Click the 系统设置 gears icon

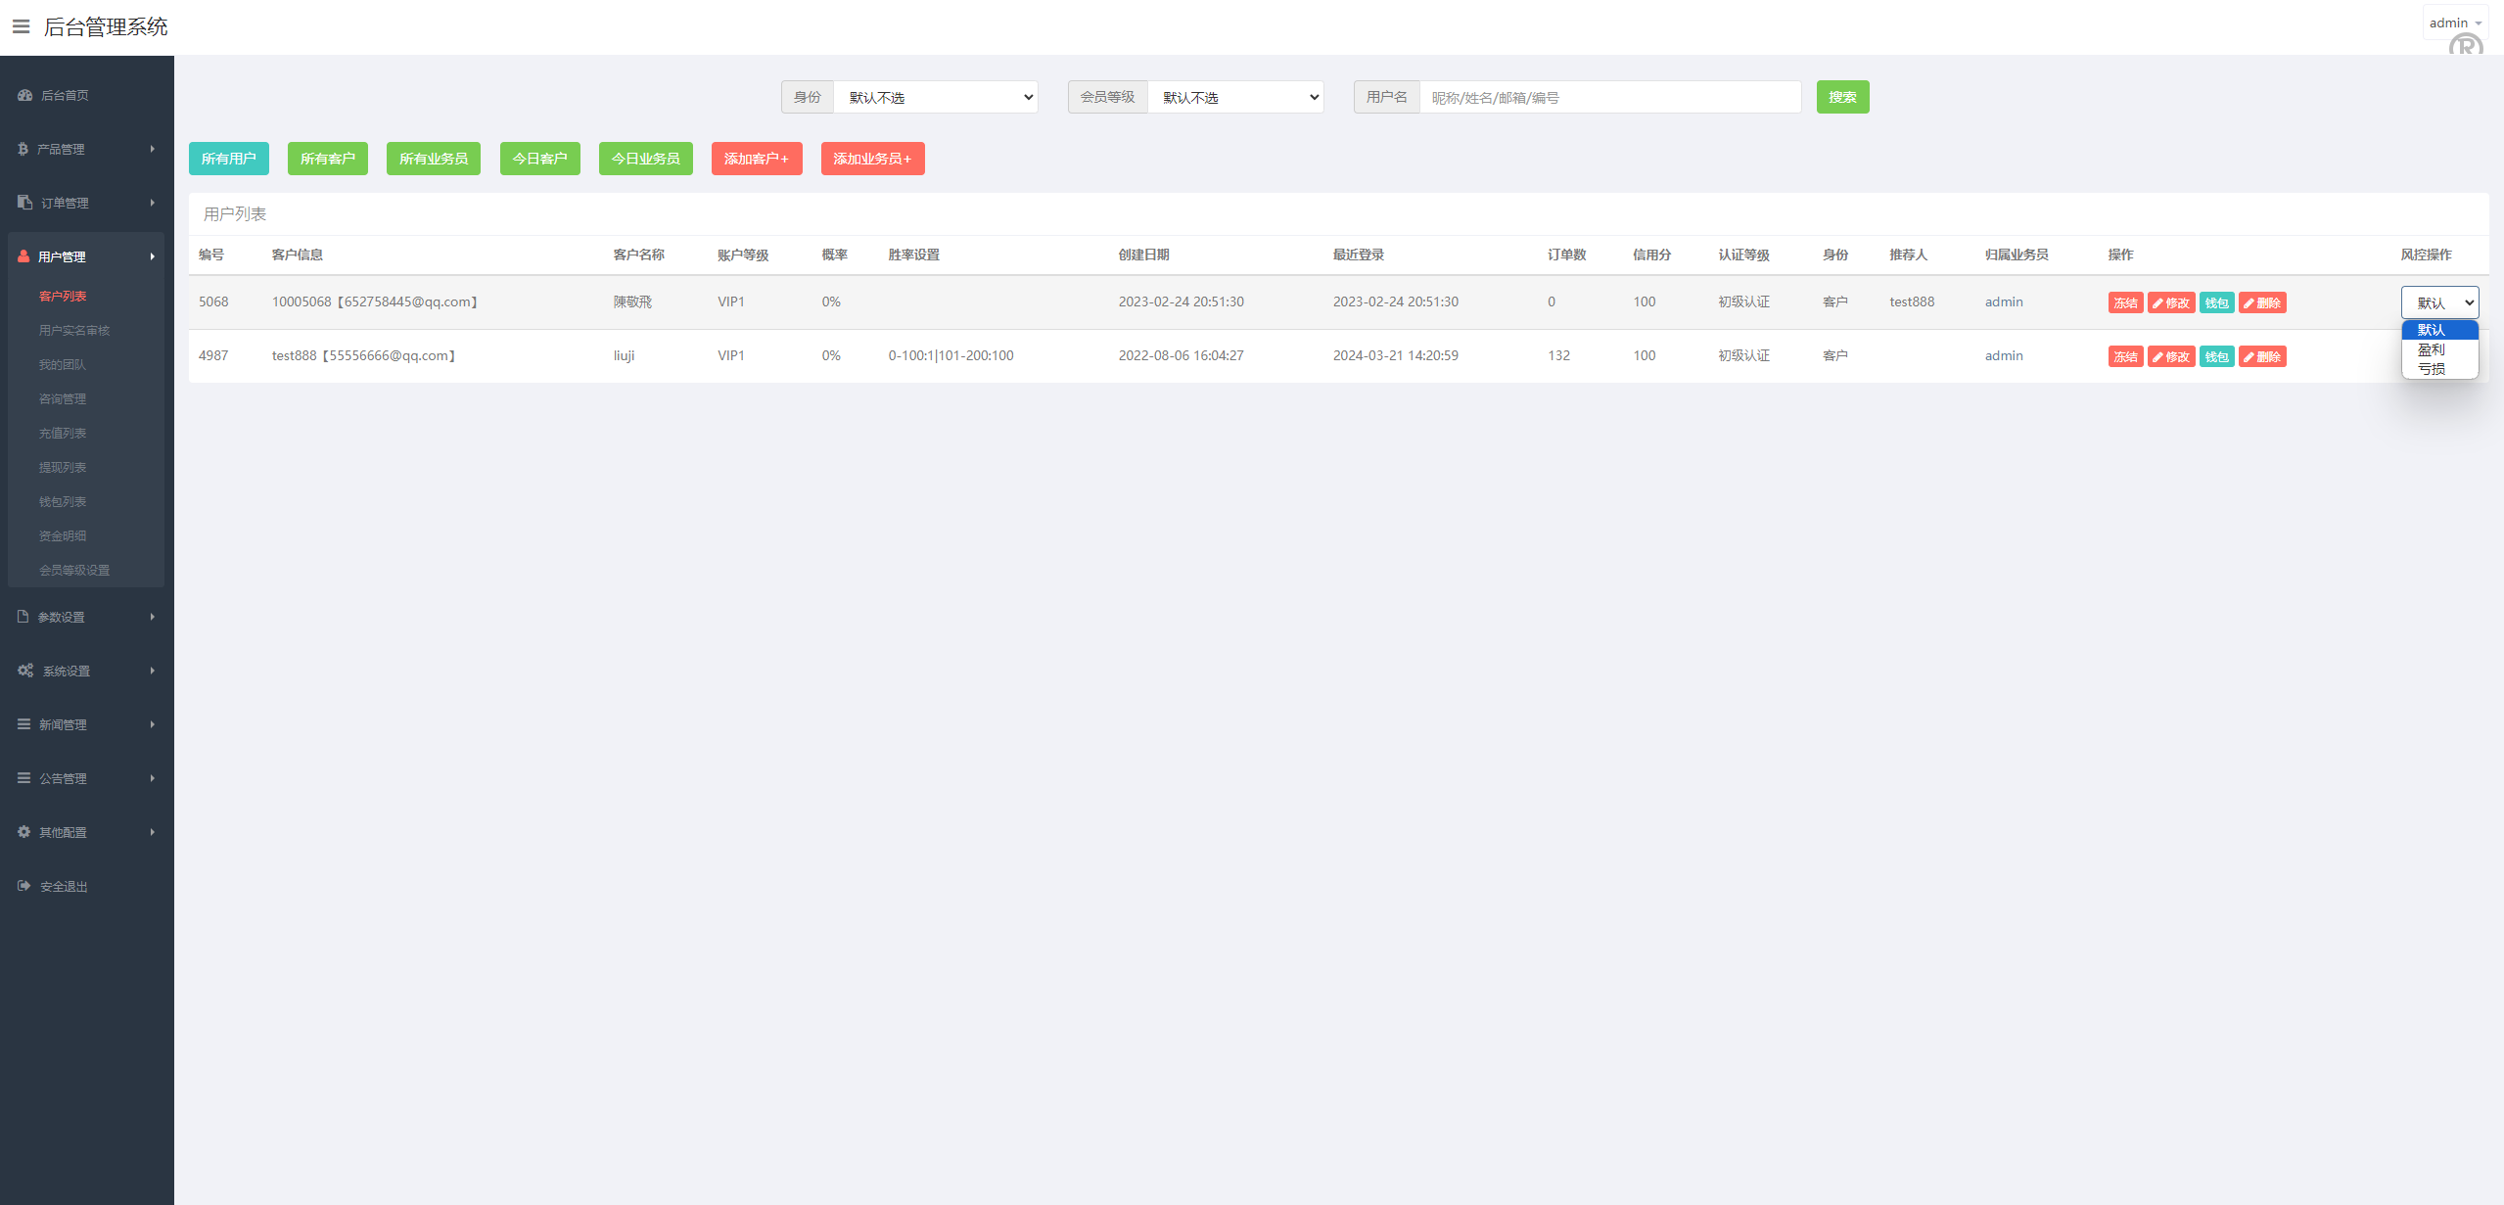(x=25, y=671)
